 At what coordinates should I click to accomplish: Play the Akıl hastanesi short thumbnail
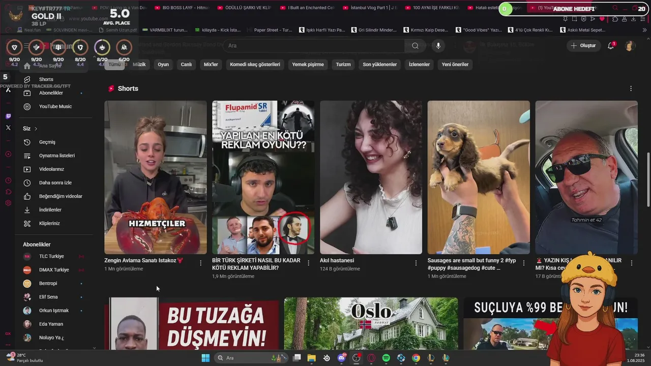[371, 177]
